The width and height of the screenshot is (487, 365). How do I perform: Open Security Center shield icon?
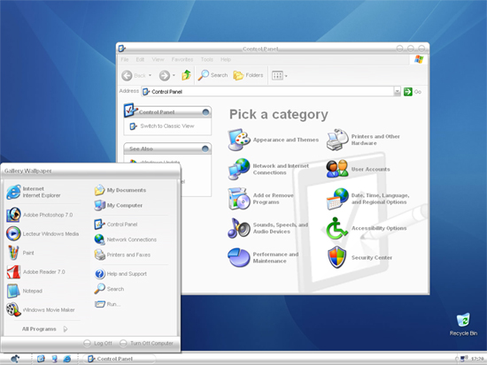tap(337, 257)
